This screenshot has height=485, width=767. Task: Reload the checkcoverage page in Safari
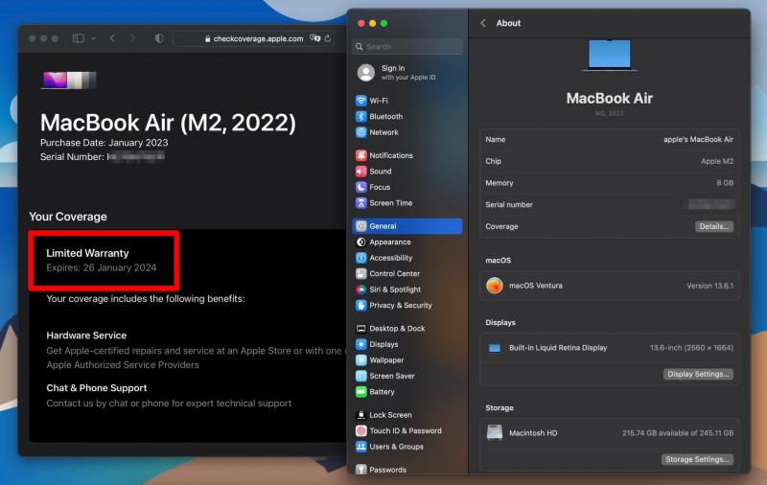point(328,38)
